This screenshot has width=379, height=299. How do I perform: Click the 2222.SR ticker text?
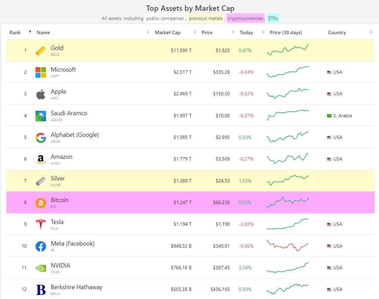[56, 120]
